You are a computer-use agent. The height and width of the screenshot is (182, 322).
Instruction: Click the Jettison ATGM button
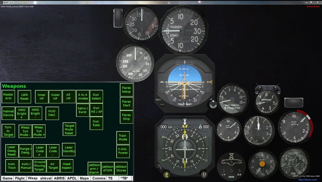click(108, 169)
